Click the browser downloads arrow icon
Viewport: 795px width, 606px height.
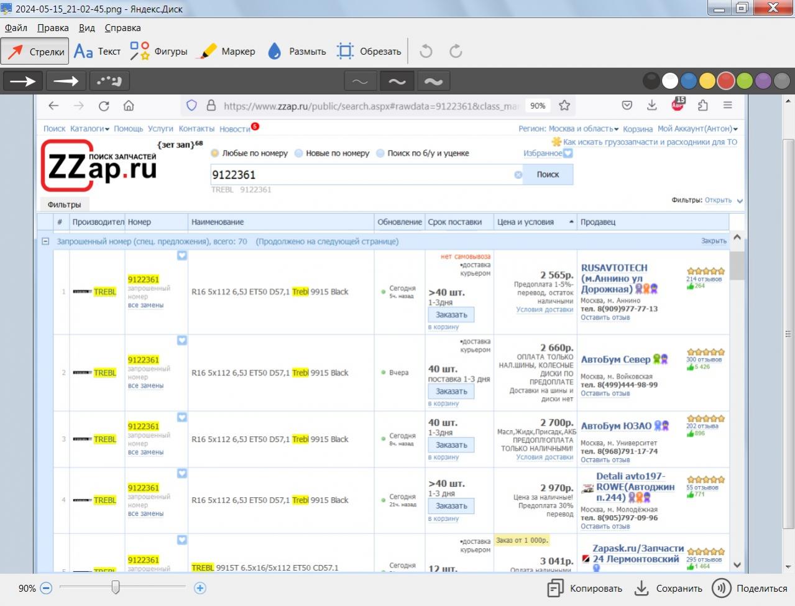[x=652, y=106]
